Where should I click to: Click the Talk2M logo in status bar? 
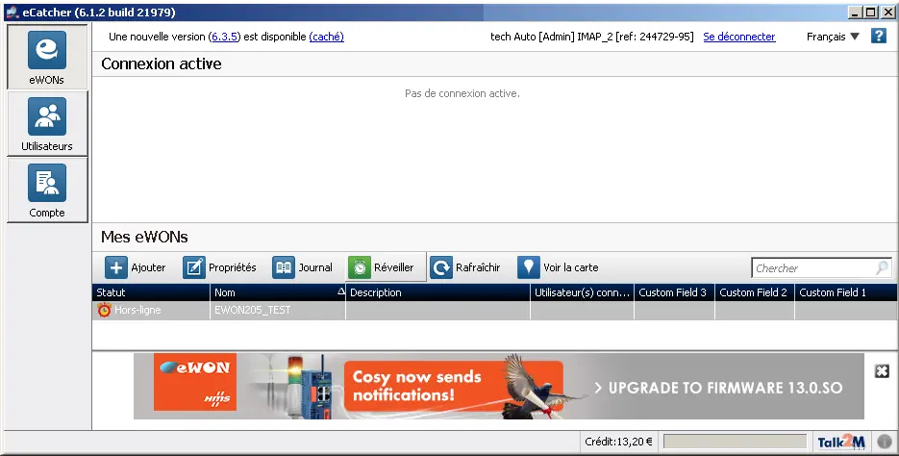(x=841, y=442)
